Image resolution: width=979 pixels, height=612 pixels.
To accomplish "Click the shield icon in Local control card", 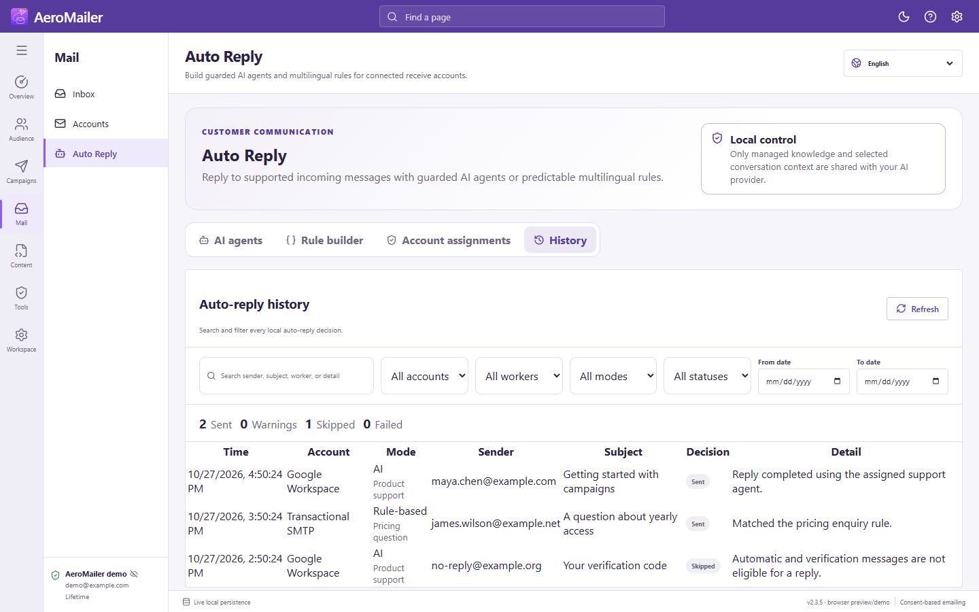I will click(717, 139).
